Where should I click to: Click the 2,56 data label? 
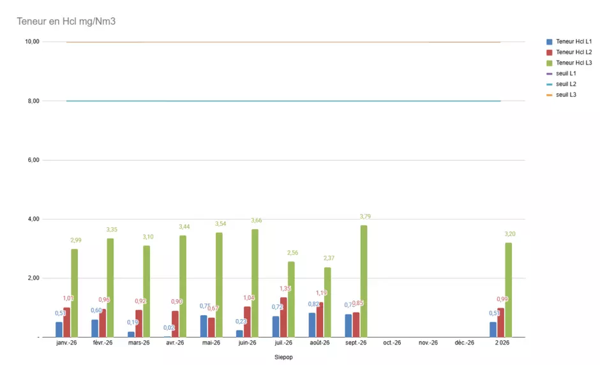pyautogui.click(x=293, y=253)
